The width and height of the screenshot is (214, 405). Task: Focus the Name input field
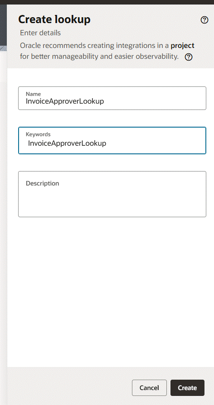point(112,98)
